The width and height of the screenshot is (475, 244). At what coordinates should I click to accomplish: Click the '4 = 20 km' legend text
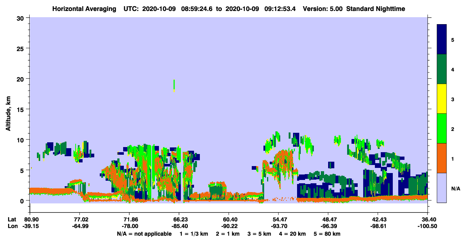click(x=292, y=234)
